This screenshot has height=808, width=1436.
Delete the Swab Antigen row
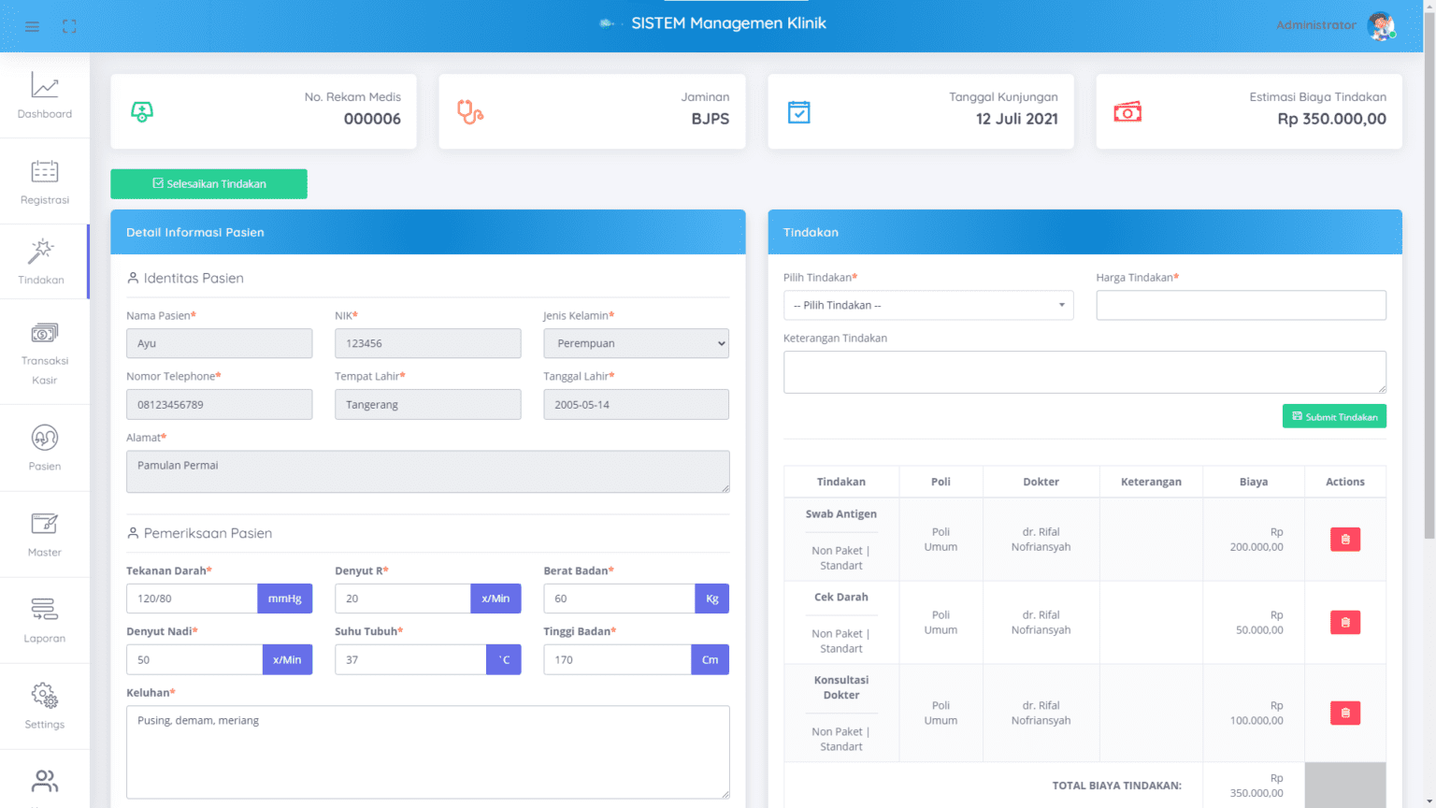pyautogui.click(x=1344, y=540)
